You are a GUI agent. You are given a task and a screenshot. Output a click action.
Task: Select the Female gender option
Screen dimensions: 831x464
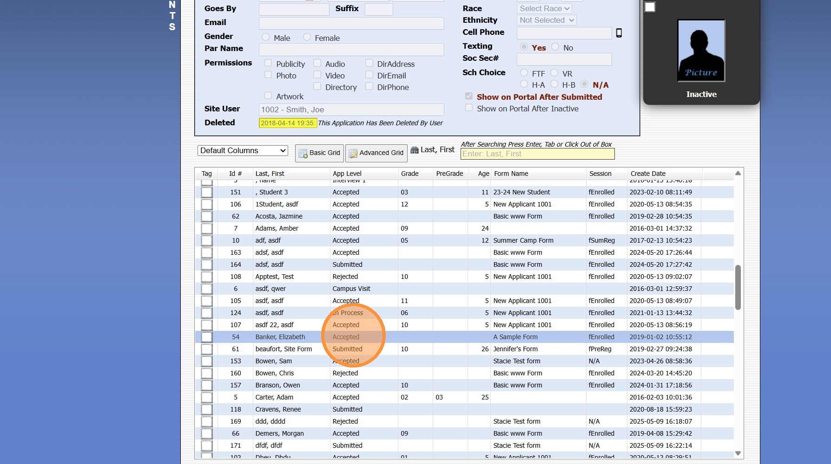click(x=307, y=37)
